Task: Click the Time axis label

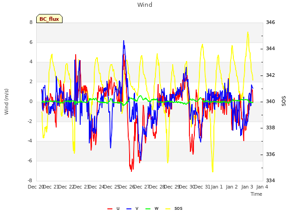Action: click(x=256, y=194)
